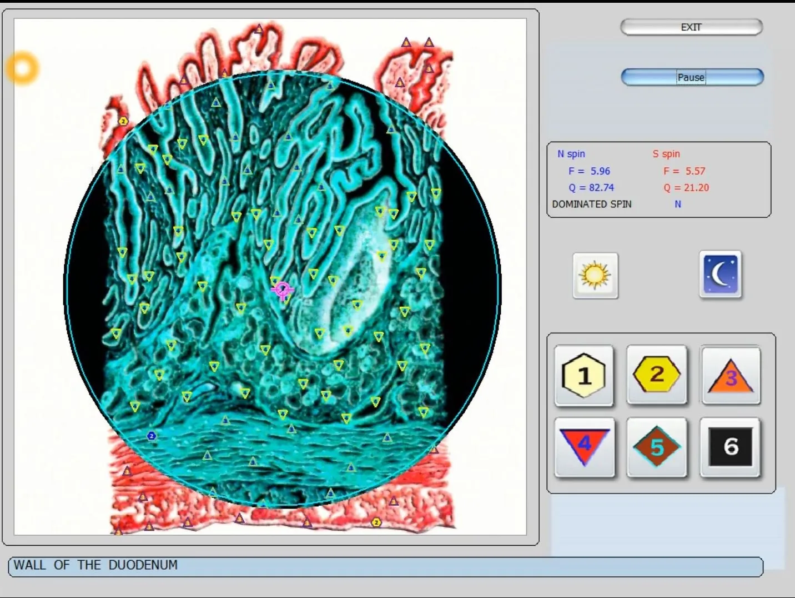This screenshot has width=795, height=598.
Task: Click the glowing orange ring indicator
Action: [x=23, y=68]
